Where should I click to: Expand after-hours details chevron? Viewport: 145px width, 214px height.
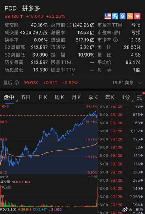[140, 83]
